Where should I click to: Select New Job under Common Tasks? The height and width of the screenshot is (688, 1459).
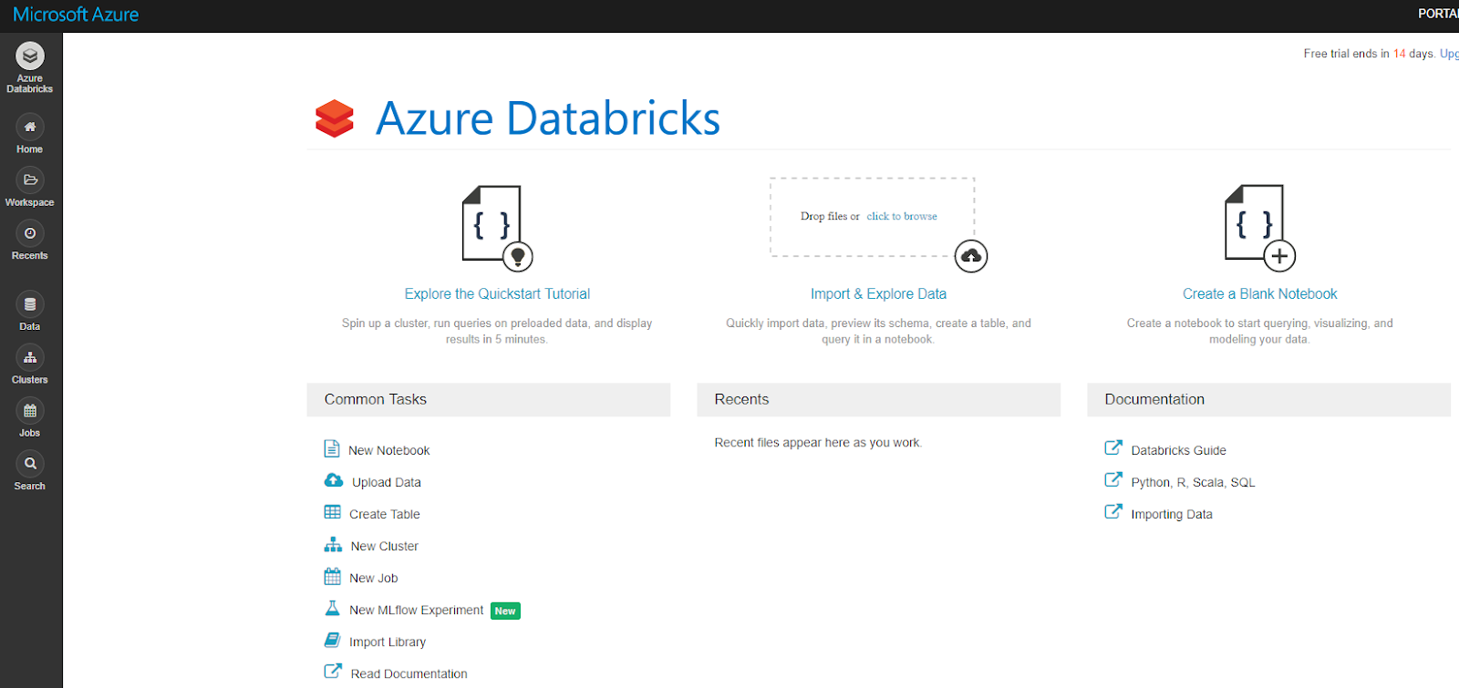374,578
